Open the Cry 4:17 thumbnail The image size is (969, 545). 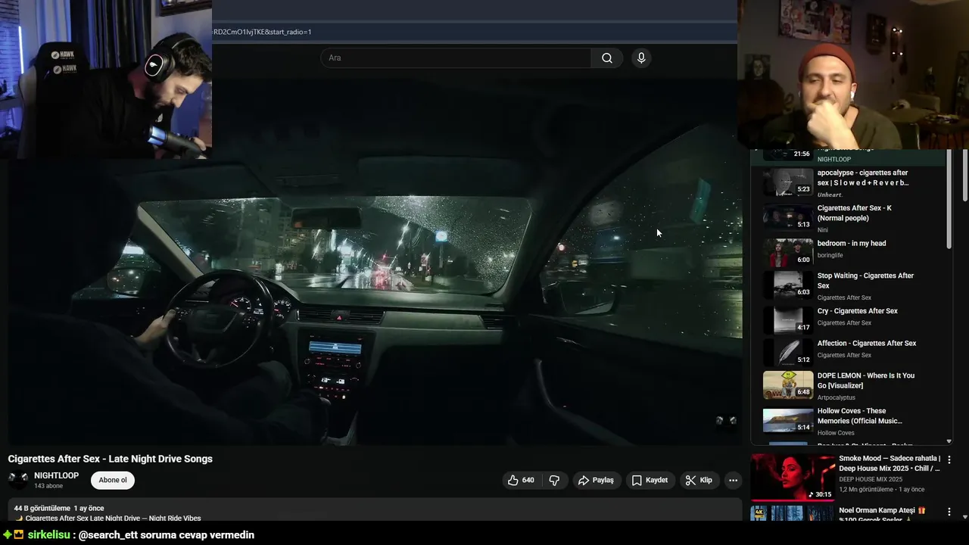tap(788, 320)
